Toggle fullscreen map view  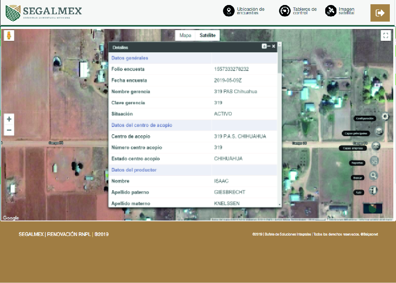[385, 36]
